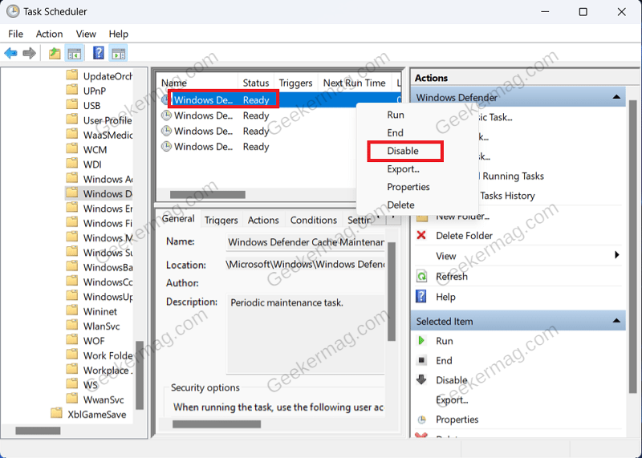Open the Help menu in menu bar

(118, 34)
